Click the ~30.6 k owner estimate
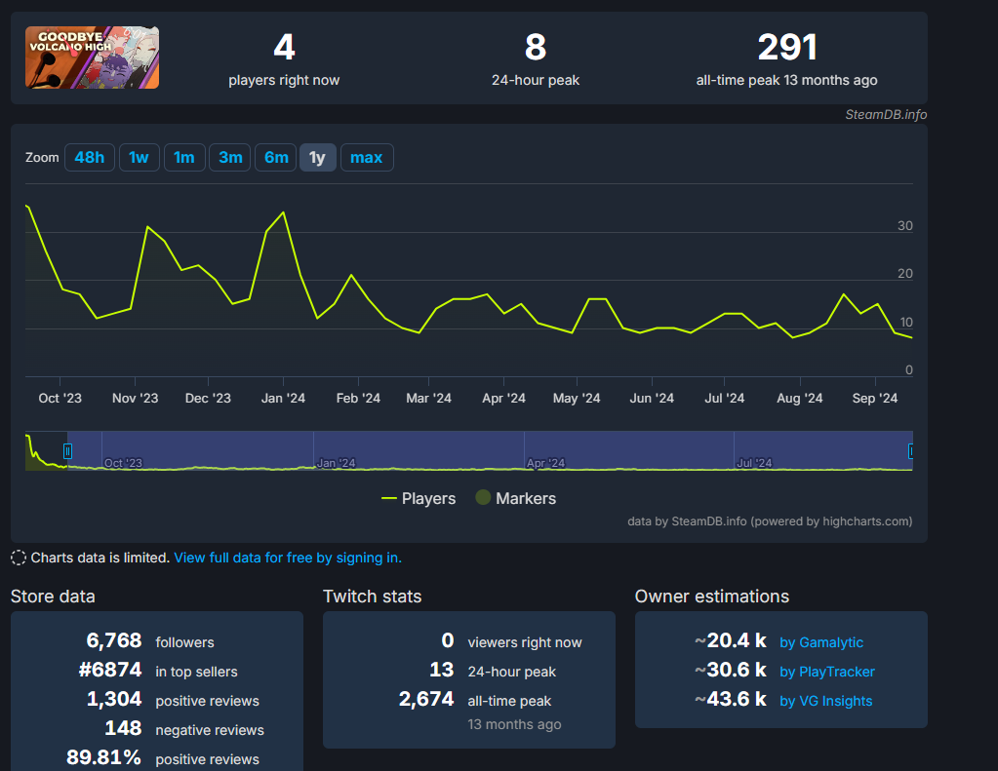The height and width of the screenshot is (771, 998). [730, 670]
